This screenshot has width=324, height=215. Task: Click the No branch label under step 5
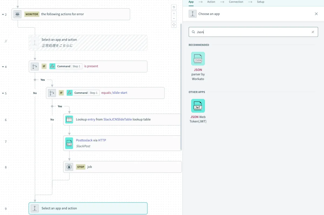52,120
